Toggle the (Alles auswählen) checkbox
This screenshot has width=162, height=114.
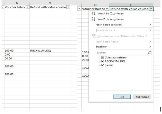(103, 57)
